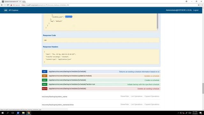Open a new browser tab

tap(24, 2)
